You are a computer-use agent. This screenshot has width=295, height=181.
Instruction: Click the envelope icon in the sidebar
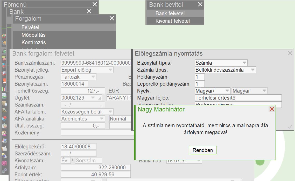(4, 126)
